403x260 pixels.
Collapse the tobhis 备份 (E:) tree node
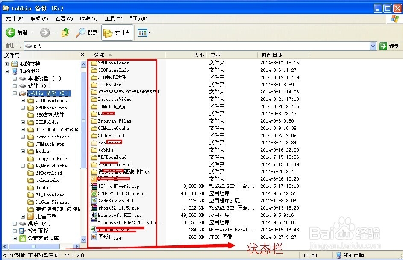[15, 93]
